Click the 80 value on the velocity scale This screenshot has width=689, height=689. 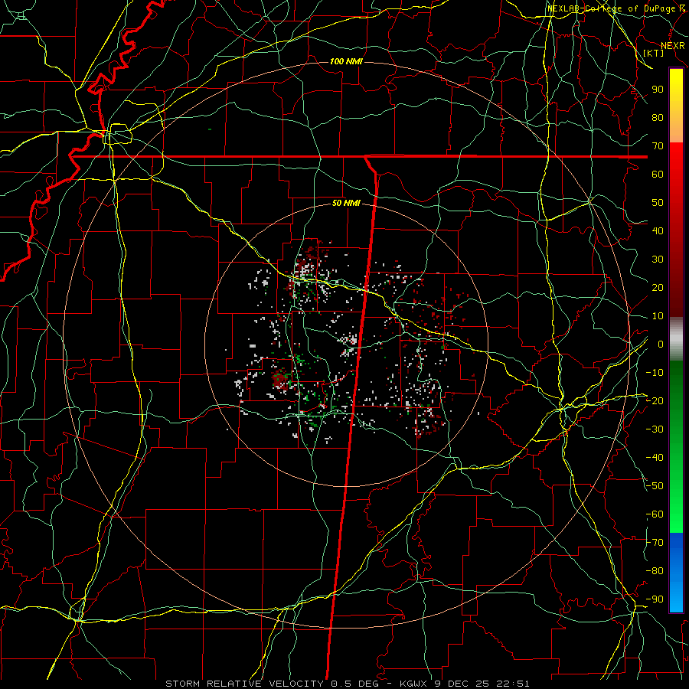click(x=658, y=117)
